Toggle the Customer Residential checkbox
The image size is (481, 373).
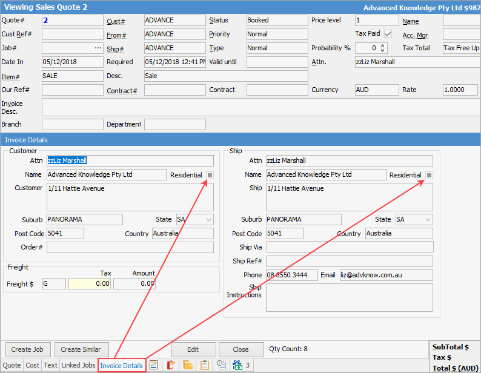point(210,175)
